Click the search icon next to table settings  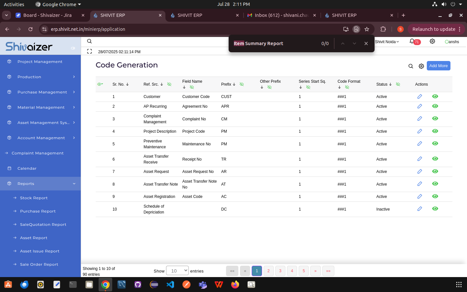(411, 66)
